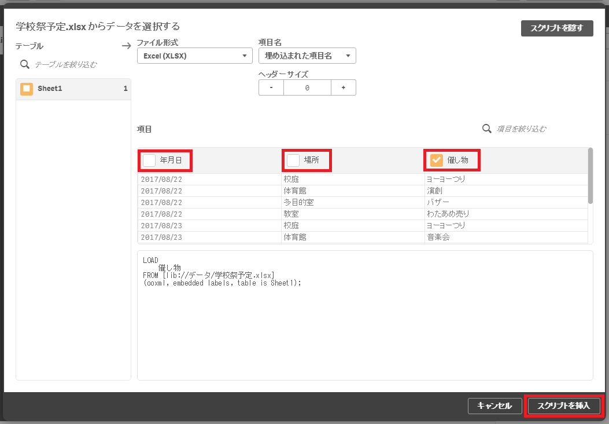The width and height of the screenshot is (609, 424).
Task: Click the 体育館 cell beside 演劇
Action: (x=353, y=191)
